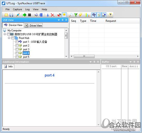142x133 pixels.
Task: Stop capture with the black square icon
Action: [29, 15]
